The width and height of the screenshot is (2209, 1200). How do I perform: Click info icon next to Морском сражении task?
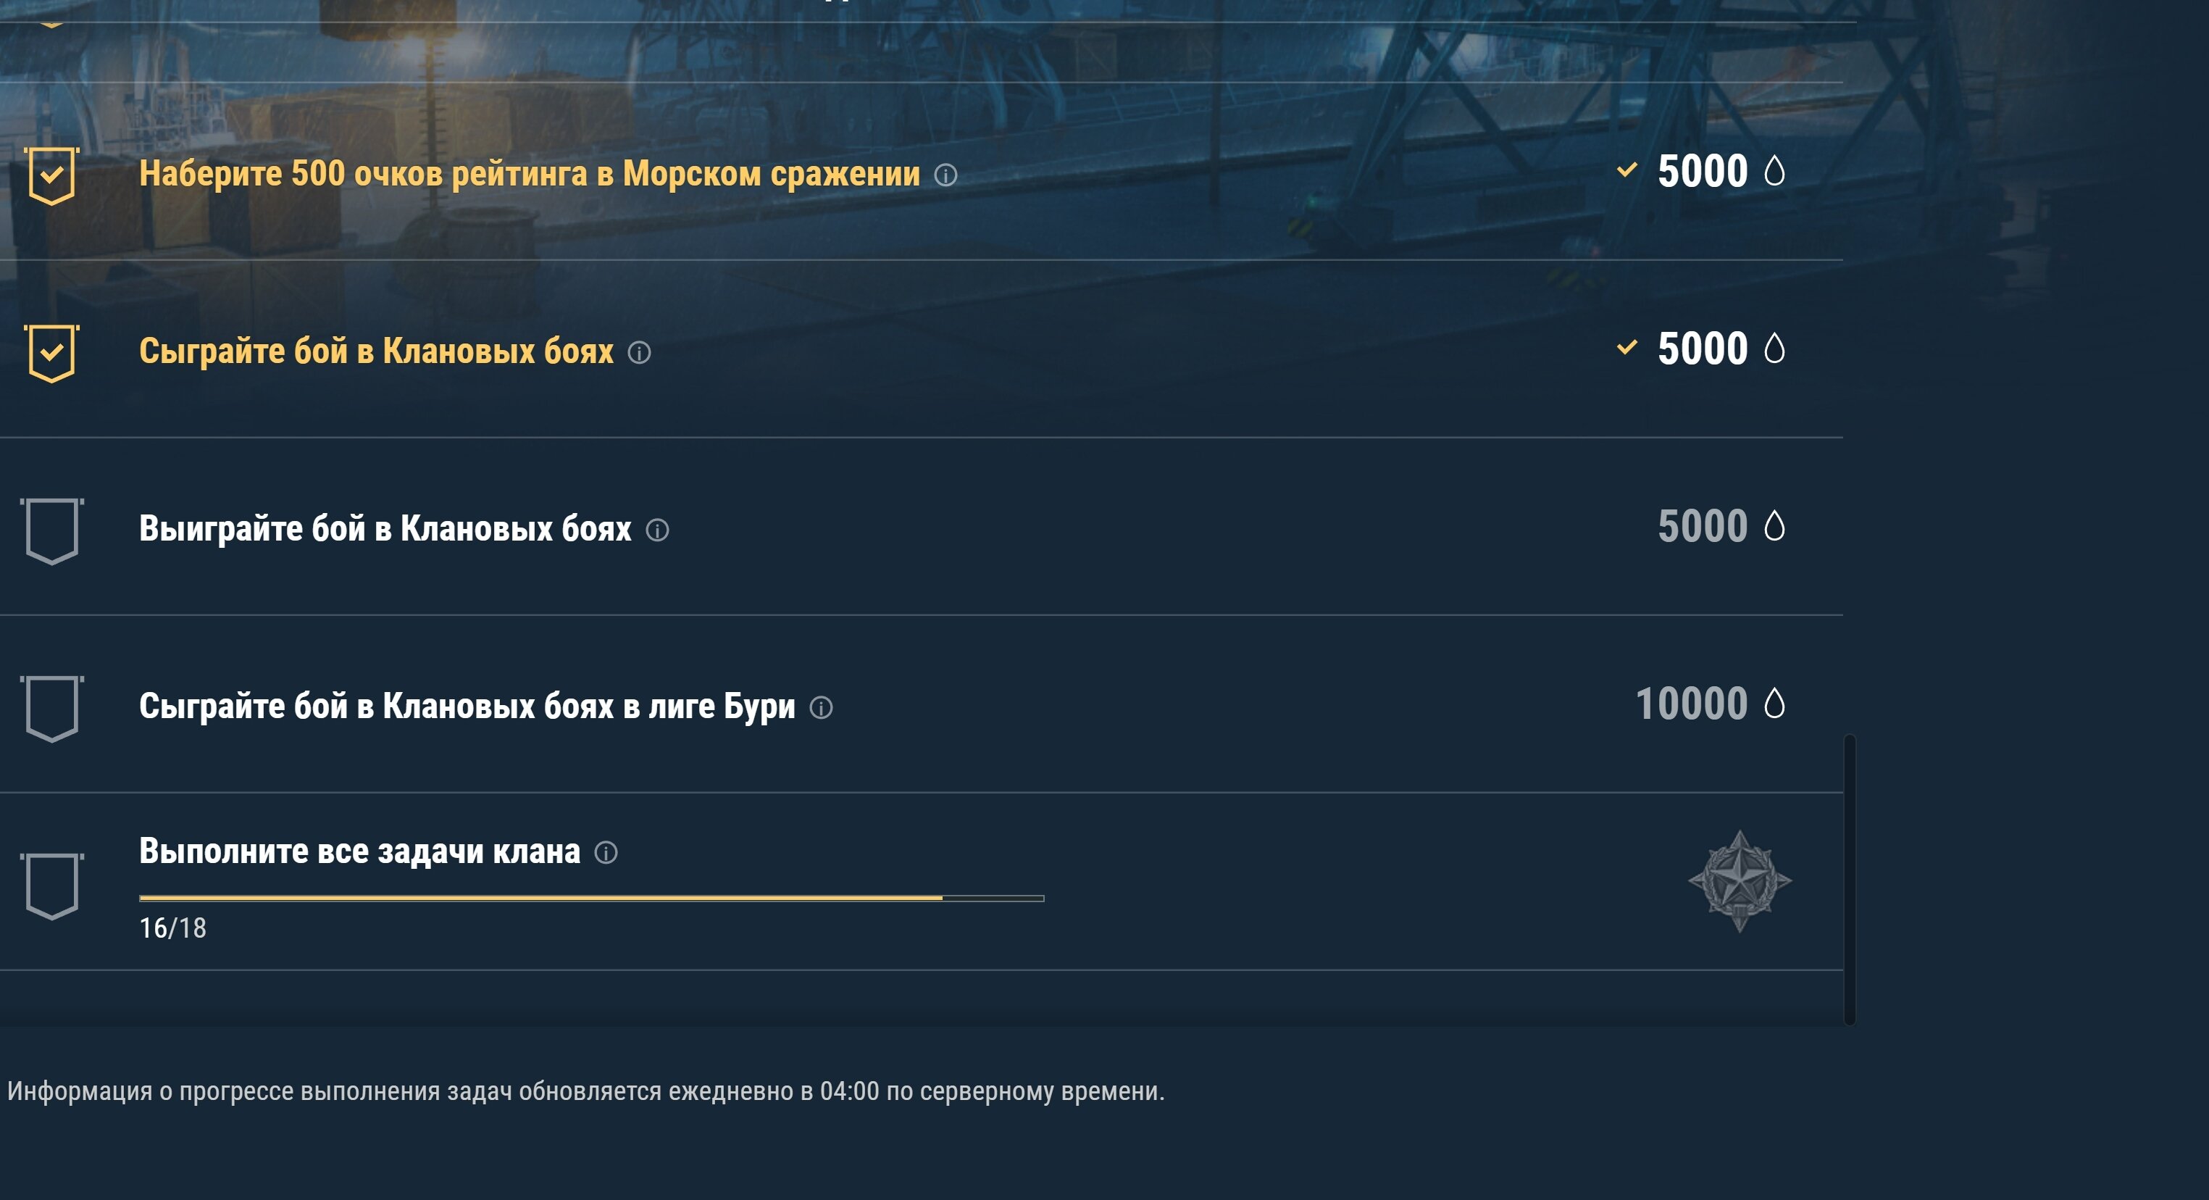(945, 175)
